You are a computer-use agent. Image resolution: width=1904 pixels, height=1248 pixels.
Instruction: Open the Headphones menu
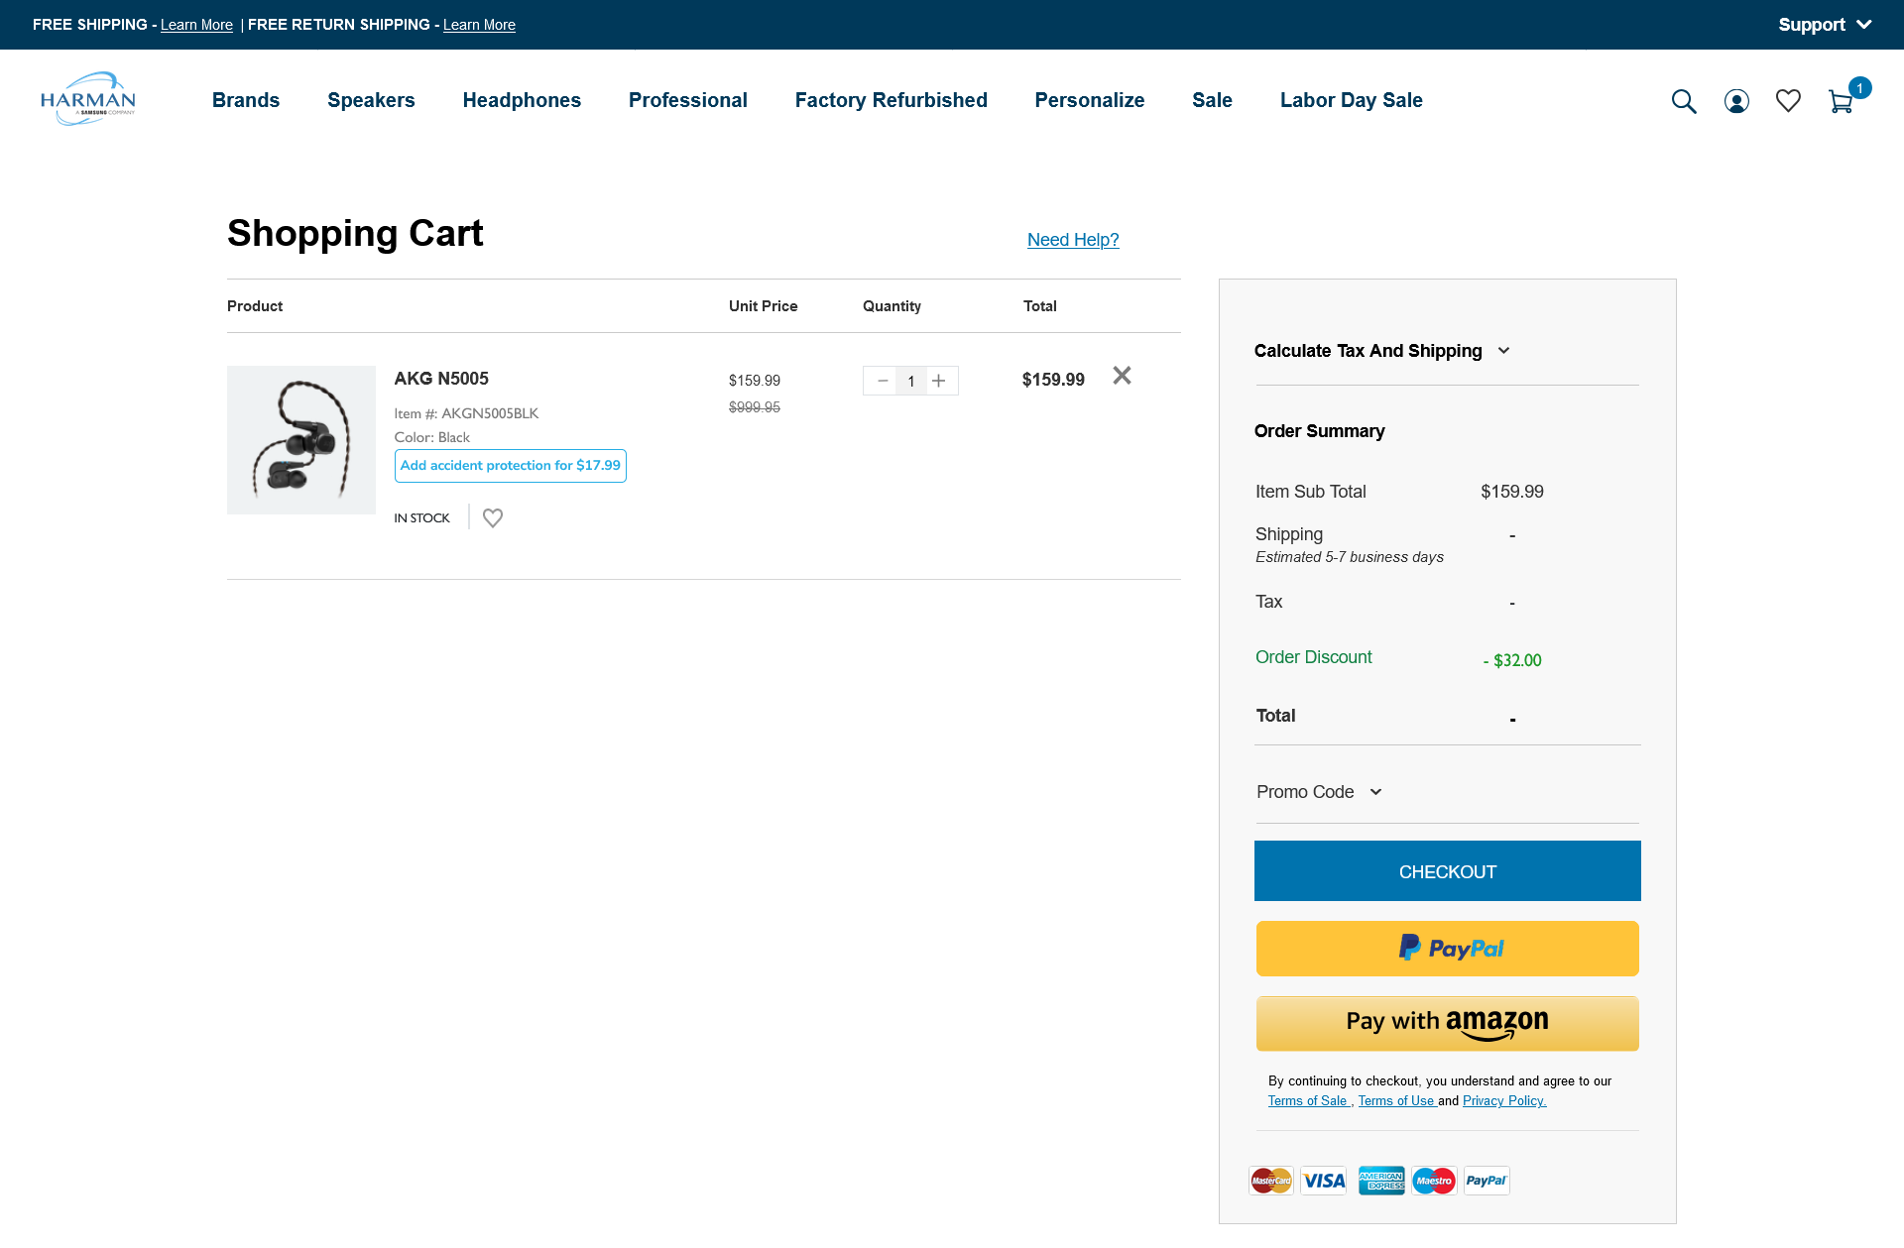522,100
